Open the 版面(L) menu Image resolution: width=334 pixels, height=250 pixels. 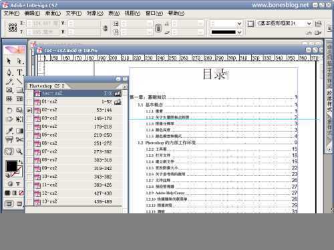point(53,13)
